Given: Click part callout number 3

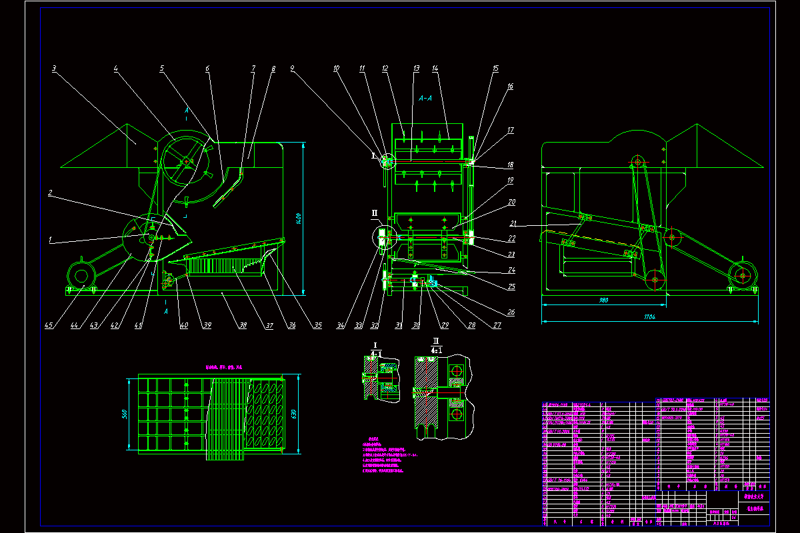Looking at the screenshot, I should (x=53, y=67).
